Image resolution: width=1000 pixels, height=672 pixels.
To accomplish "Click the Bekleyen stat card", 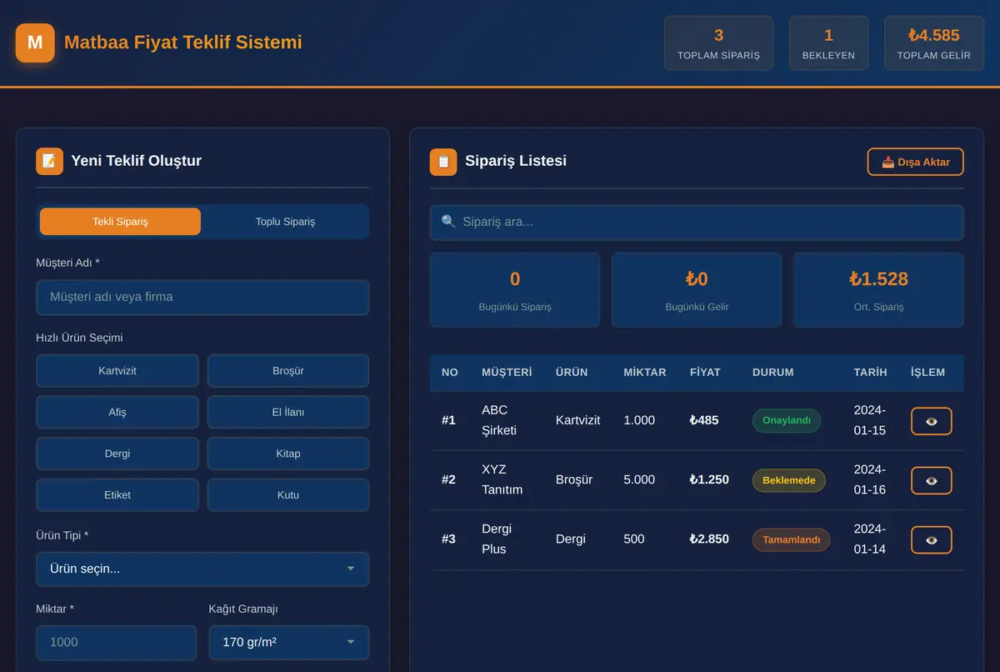I will point(828,43).
